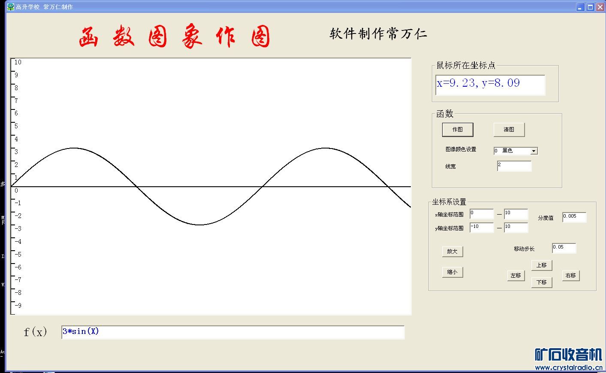
Task: Click the 移动步长 input showing 0.05
Action: [x=564, y=248]
